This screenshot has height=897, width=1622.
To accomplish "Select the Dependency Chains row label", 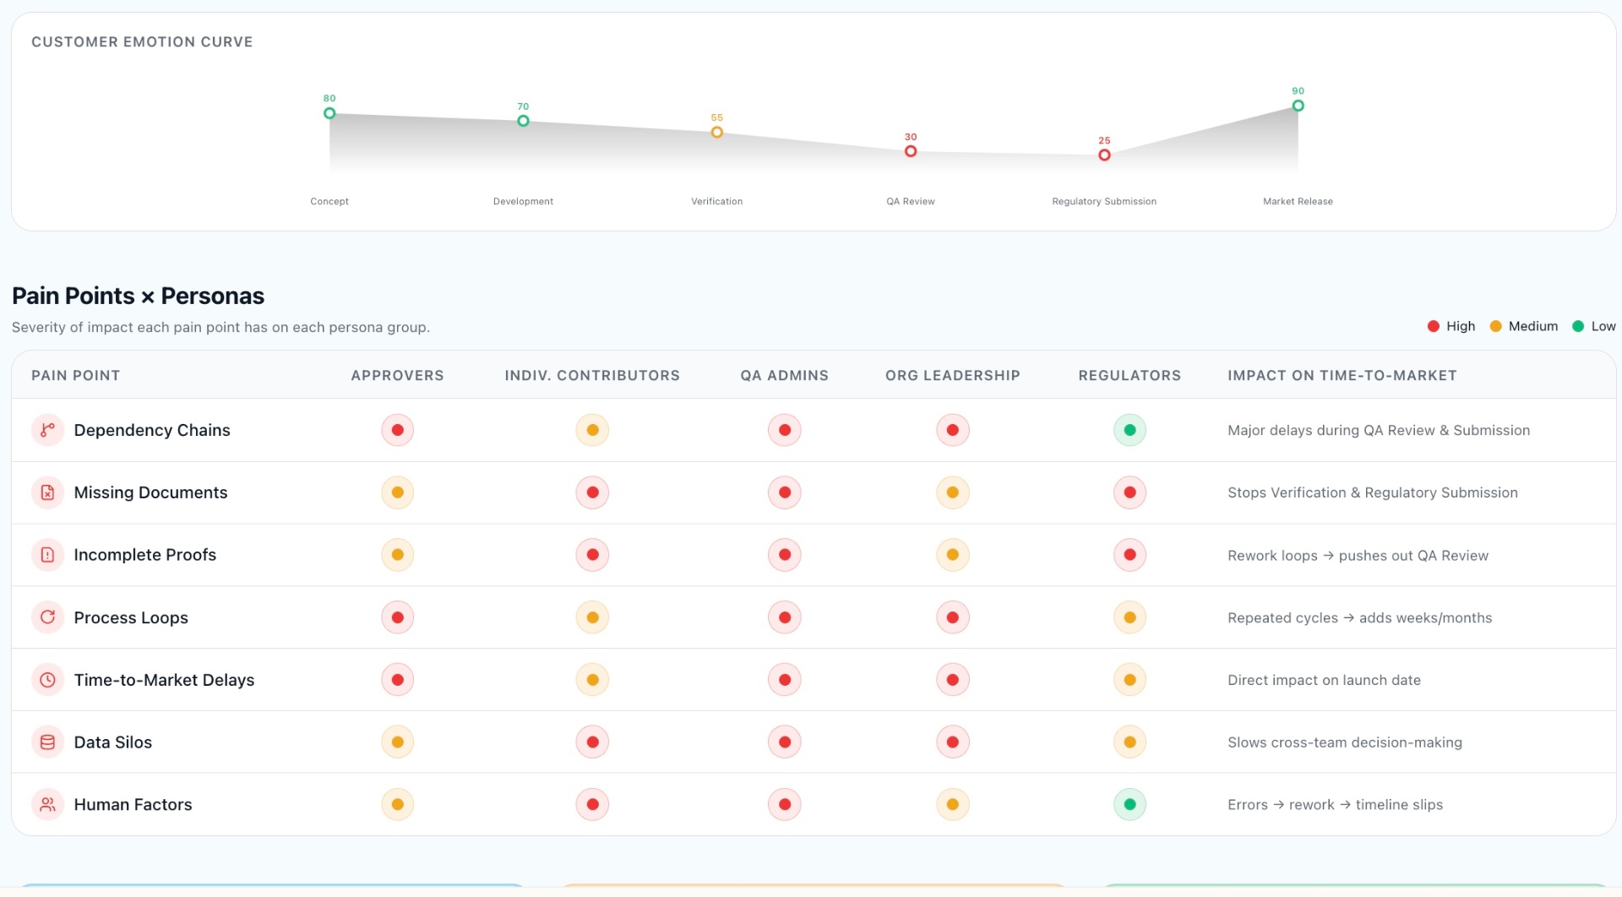I will click(152, 430).
